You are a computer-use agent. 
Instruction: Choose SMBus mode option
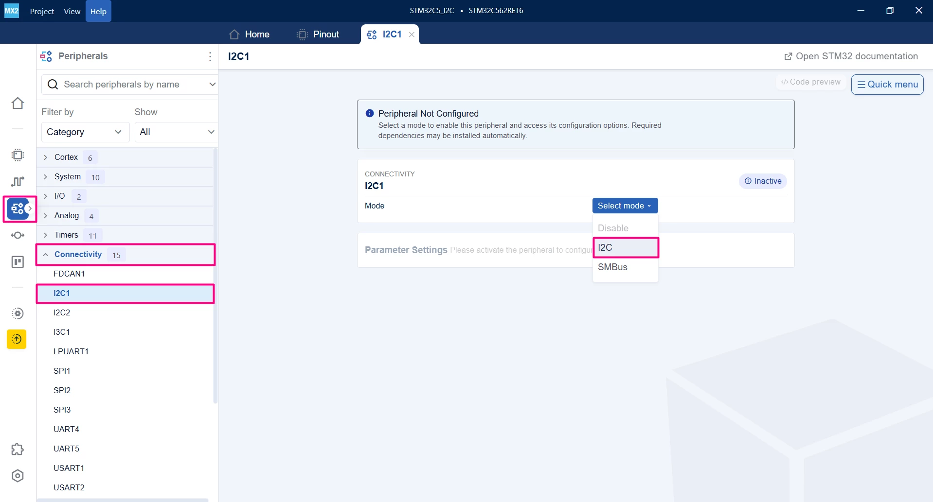click(x=625, y=267)
